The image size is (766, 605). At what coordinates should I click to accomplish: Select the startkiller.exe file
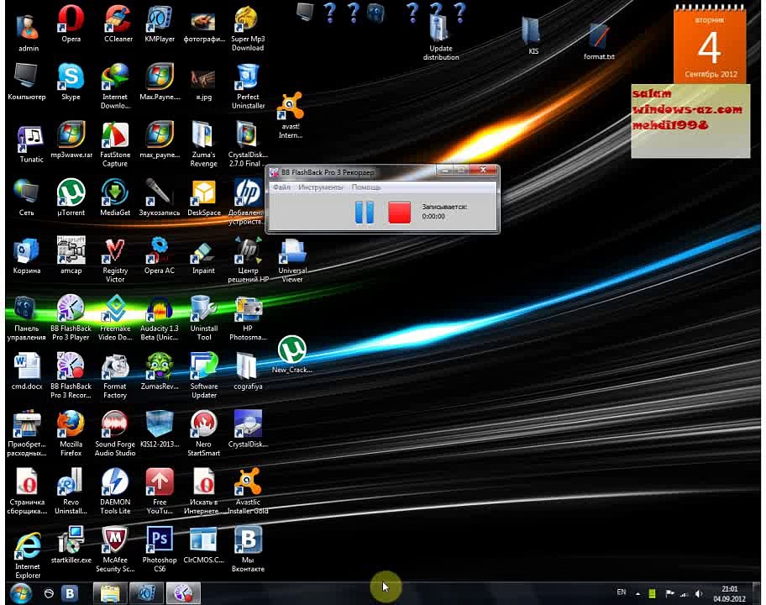(71, 544)
